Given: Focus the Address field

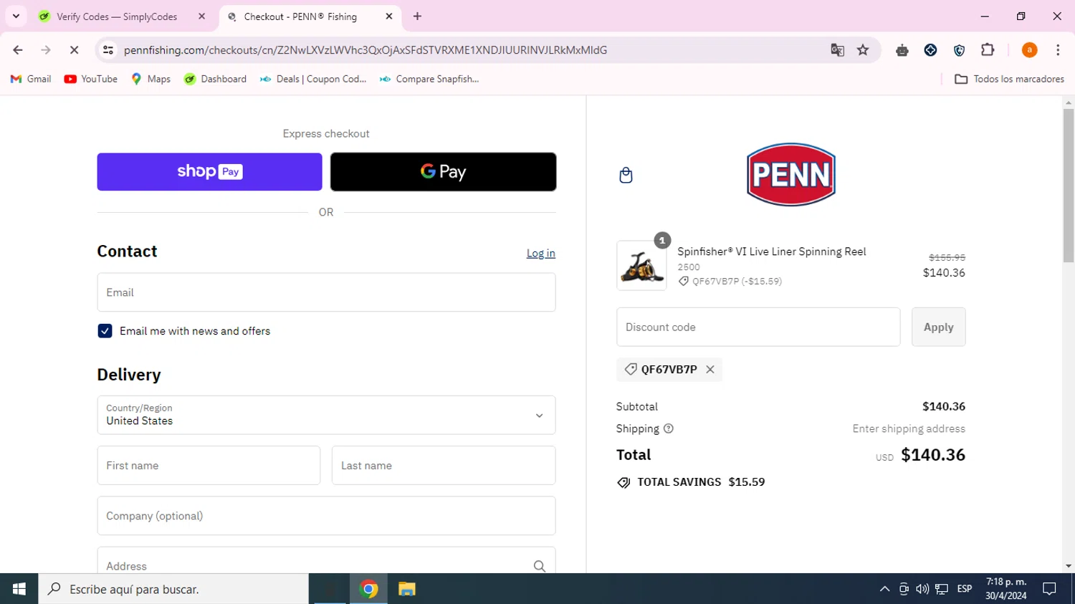Looking at the screenshot, I should click(326, 561).
